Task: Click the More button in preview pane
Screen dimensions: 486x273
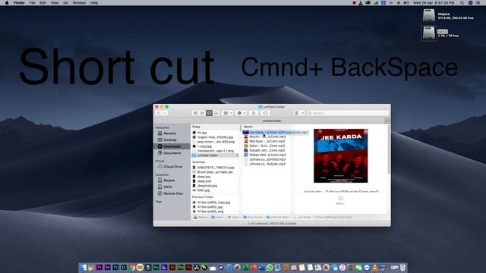Action: [340, 200]
